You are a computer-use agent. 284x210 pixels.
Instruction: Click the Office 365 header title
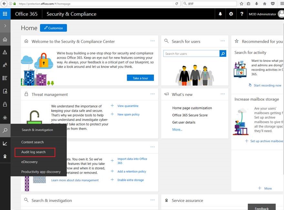coord(26,14)
